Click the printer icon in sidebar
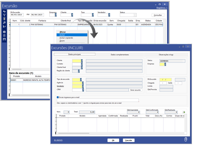The image size is (198, 146). click(x=4, y=32)
